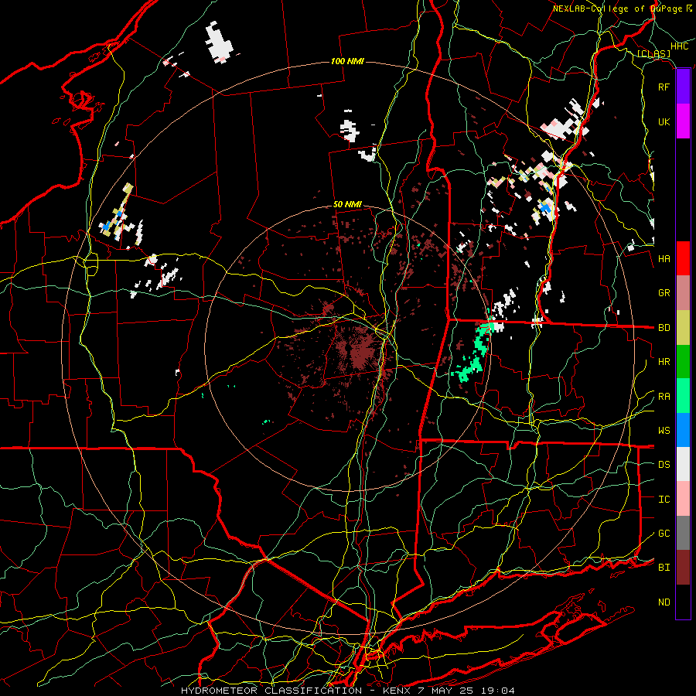Click the ND black legend color swatch
This screenshot has height=696, width=696.
683,602
